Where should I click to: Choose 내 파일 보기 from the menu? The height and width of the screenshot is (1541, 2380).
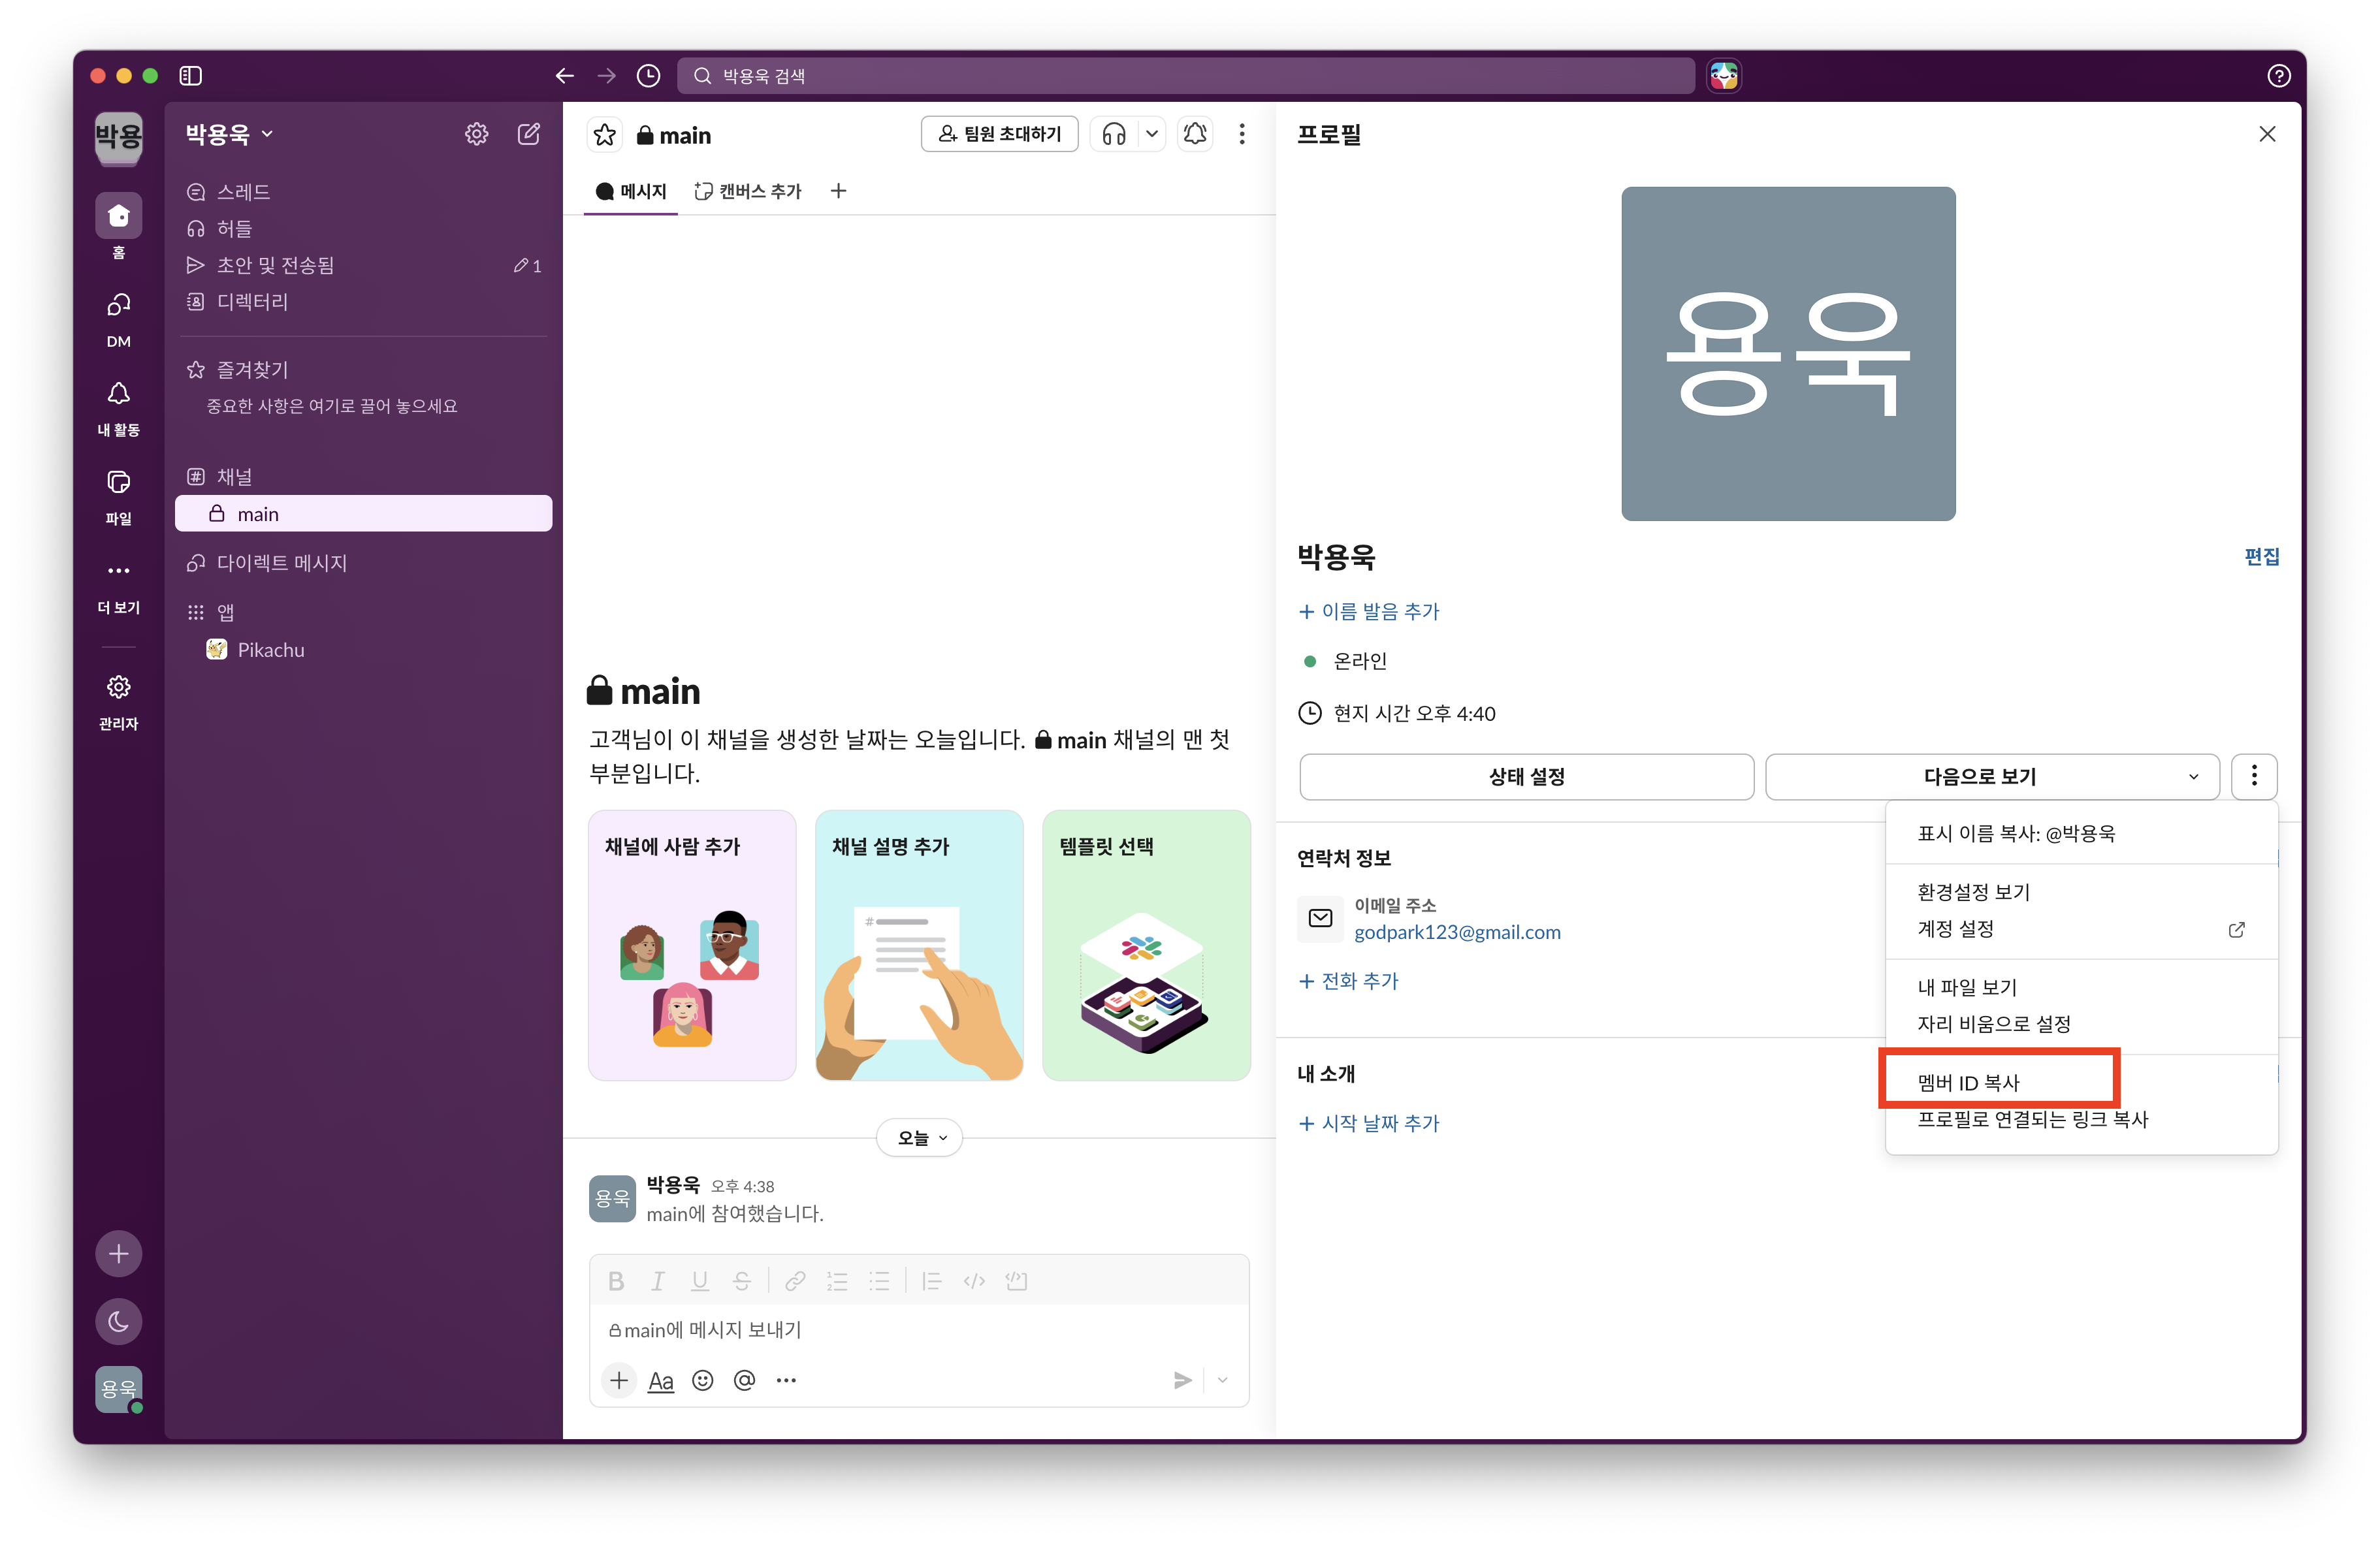[2081, 987]
